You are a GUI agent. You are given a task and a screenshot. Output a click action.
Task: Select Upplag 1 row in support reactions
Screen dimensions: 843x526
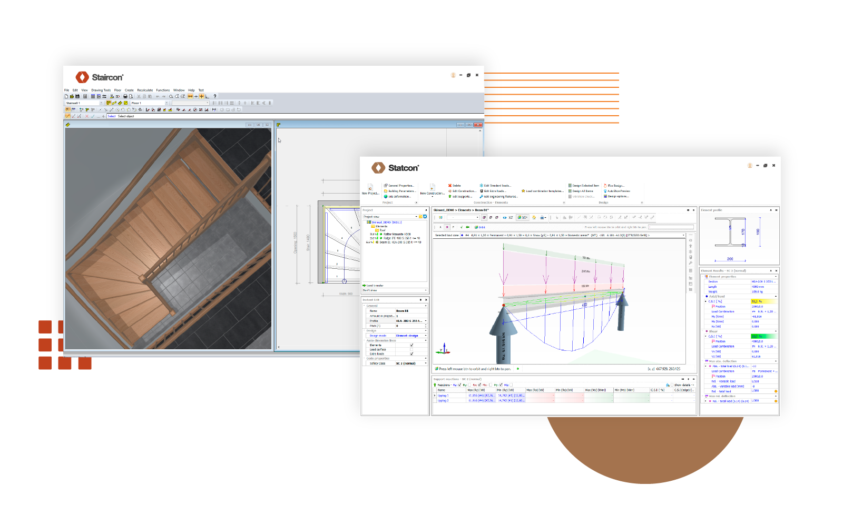coord(443,396)
